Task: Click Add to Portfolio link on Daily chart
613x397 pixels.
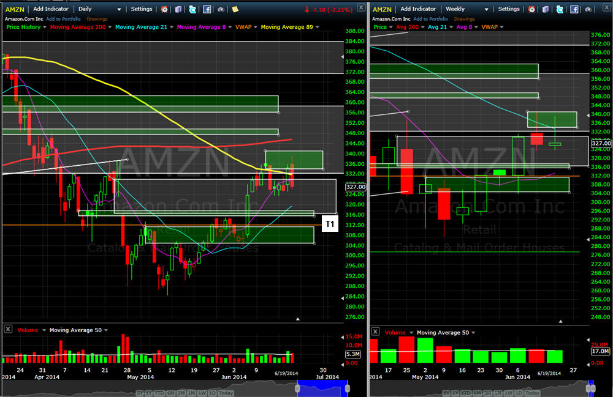Action: (x=63, y=19)
